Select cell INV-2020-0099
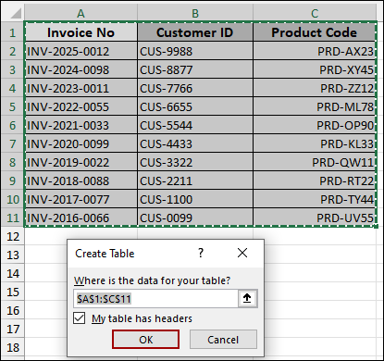This screenshot has height=361, width=384. pyautogui.click(x=81, y=143)
